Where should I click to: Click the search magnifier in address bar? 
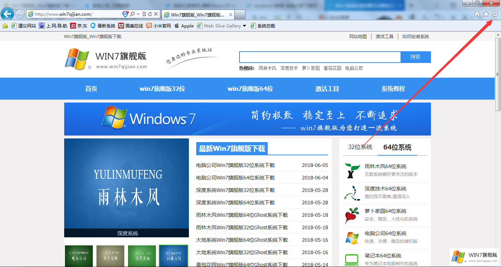click(x=132, y=14)
